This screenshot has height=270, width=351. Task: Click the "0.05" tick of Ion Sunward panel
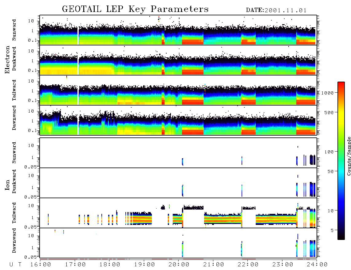tap(30, 167)
